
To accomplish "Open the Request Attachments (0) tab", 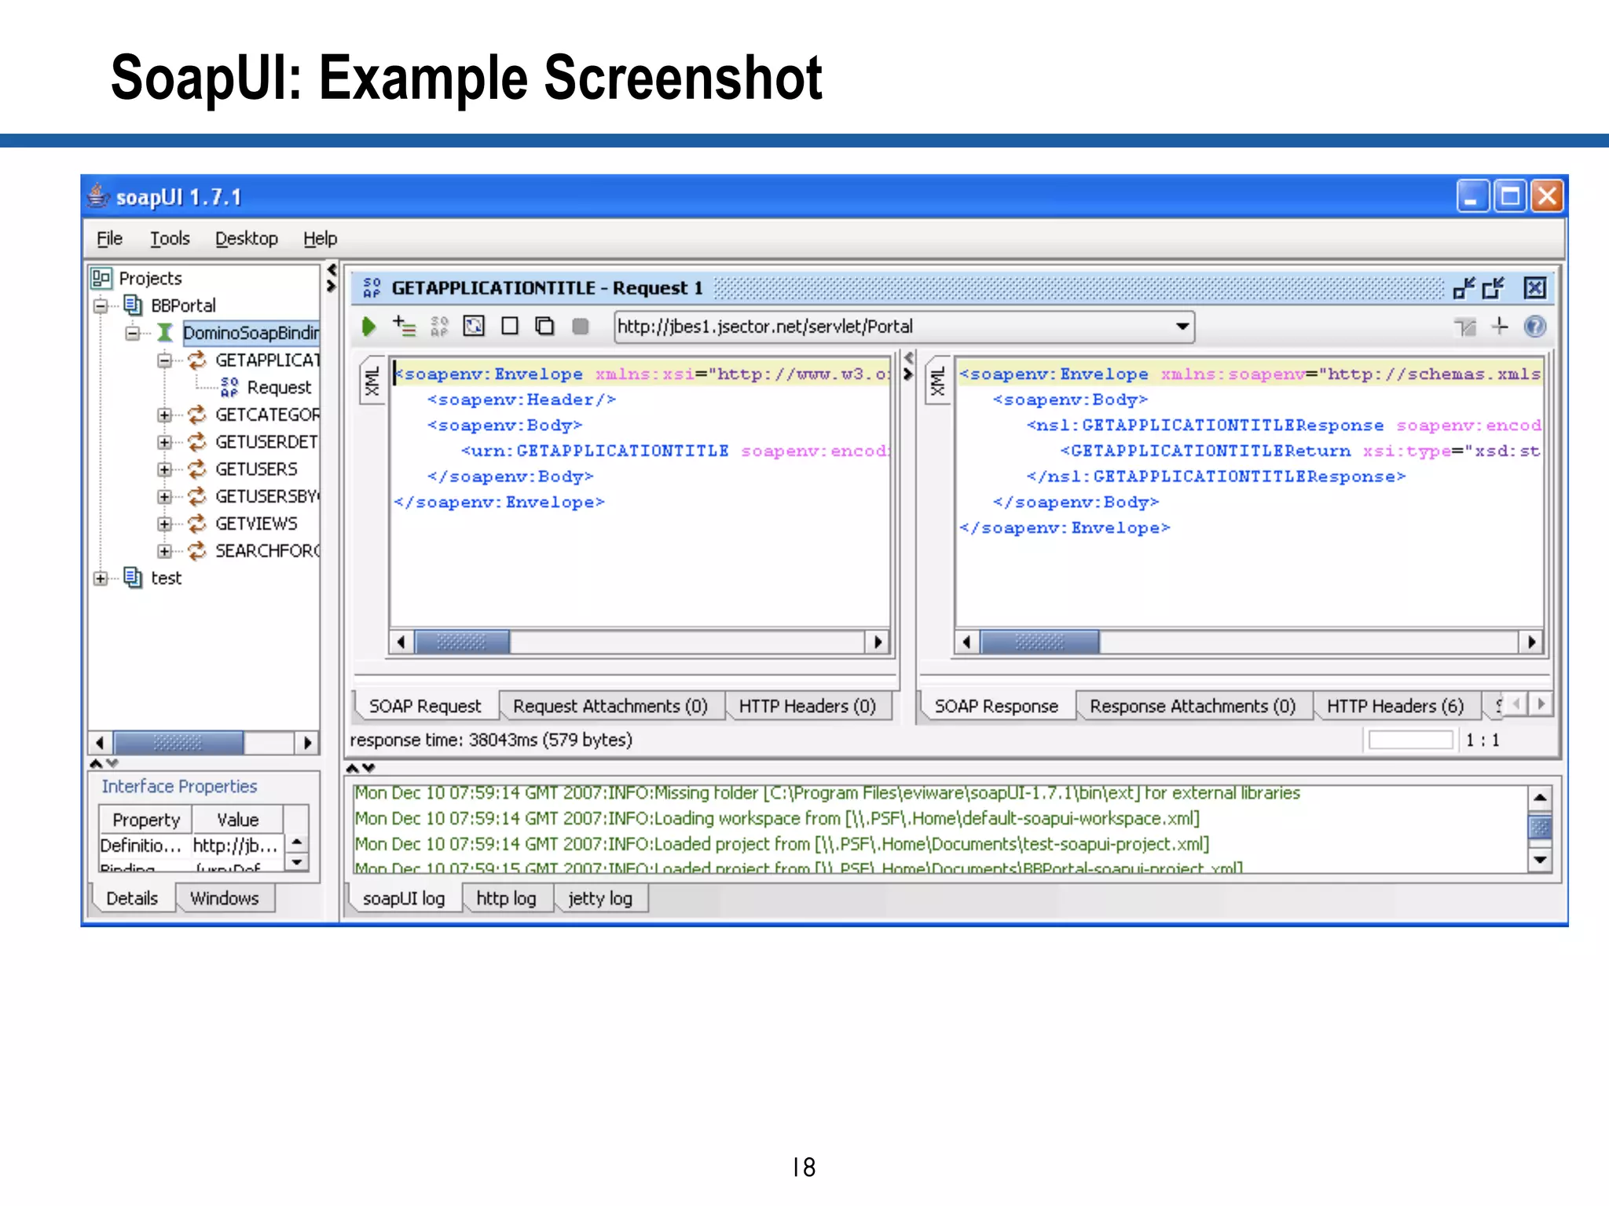I will (x=610, y=706).
